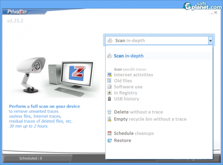This screenshot has height=165, width=223.
Task: Select 'Delete without a trace'
Action: pyautogui.click(x=138, y=112)
